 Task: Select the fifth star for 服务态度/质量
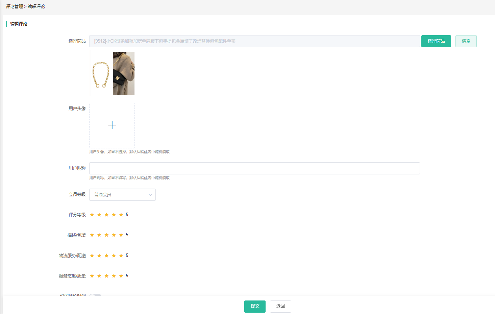(121, 276)
